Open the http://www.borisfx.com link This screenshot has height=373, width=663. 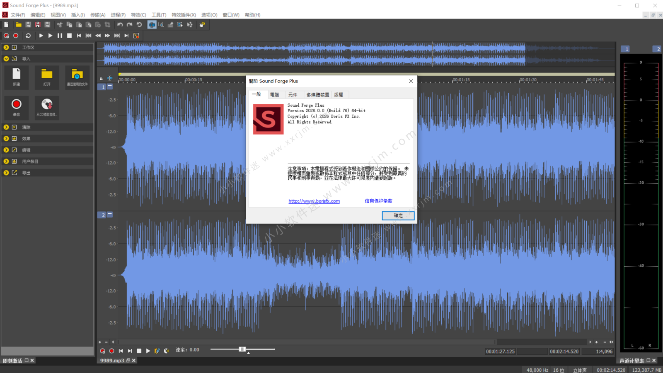click(x=314, y=201)
